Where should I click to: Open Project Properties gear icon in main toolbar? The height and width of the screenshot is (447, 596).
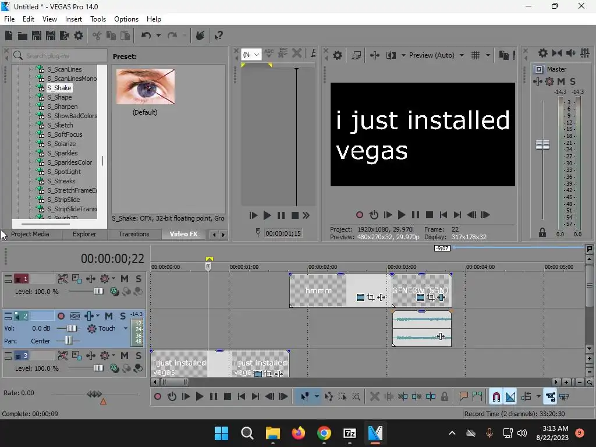click(79, 36)
